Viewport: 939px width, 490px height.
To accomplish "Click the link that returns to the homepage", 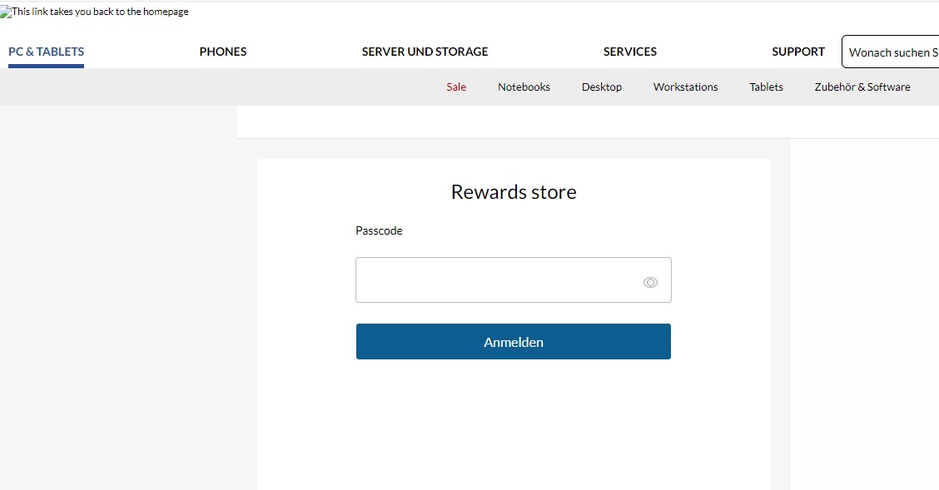I will click(x=94, y=12).
